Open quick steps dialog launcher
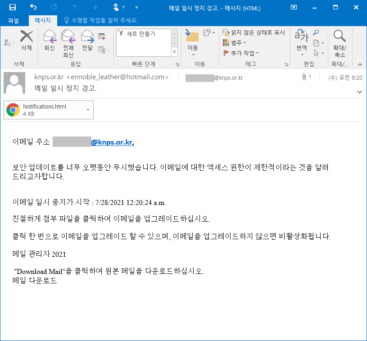This screenshot has height=341, width=367. (178, 64)
